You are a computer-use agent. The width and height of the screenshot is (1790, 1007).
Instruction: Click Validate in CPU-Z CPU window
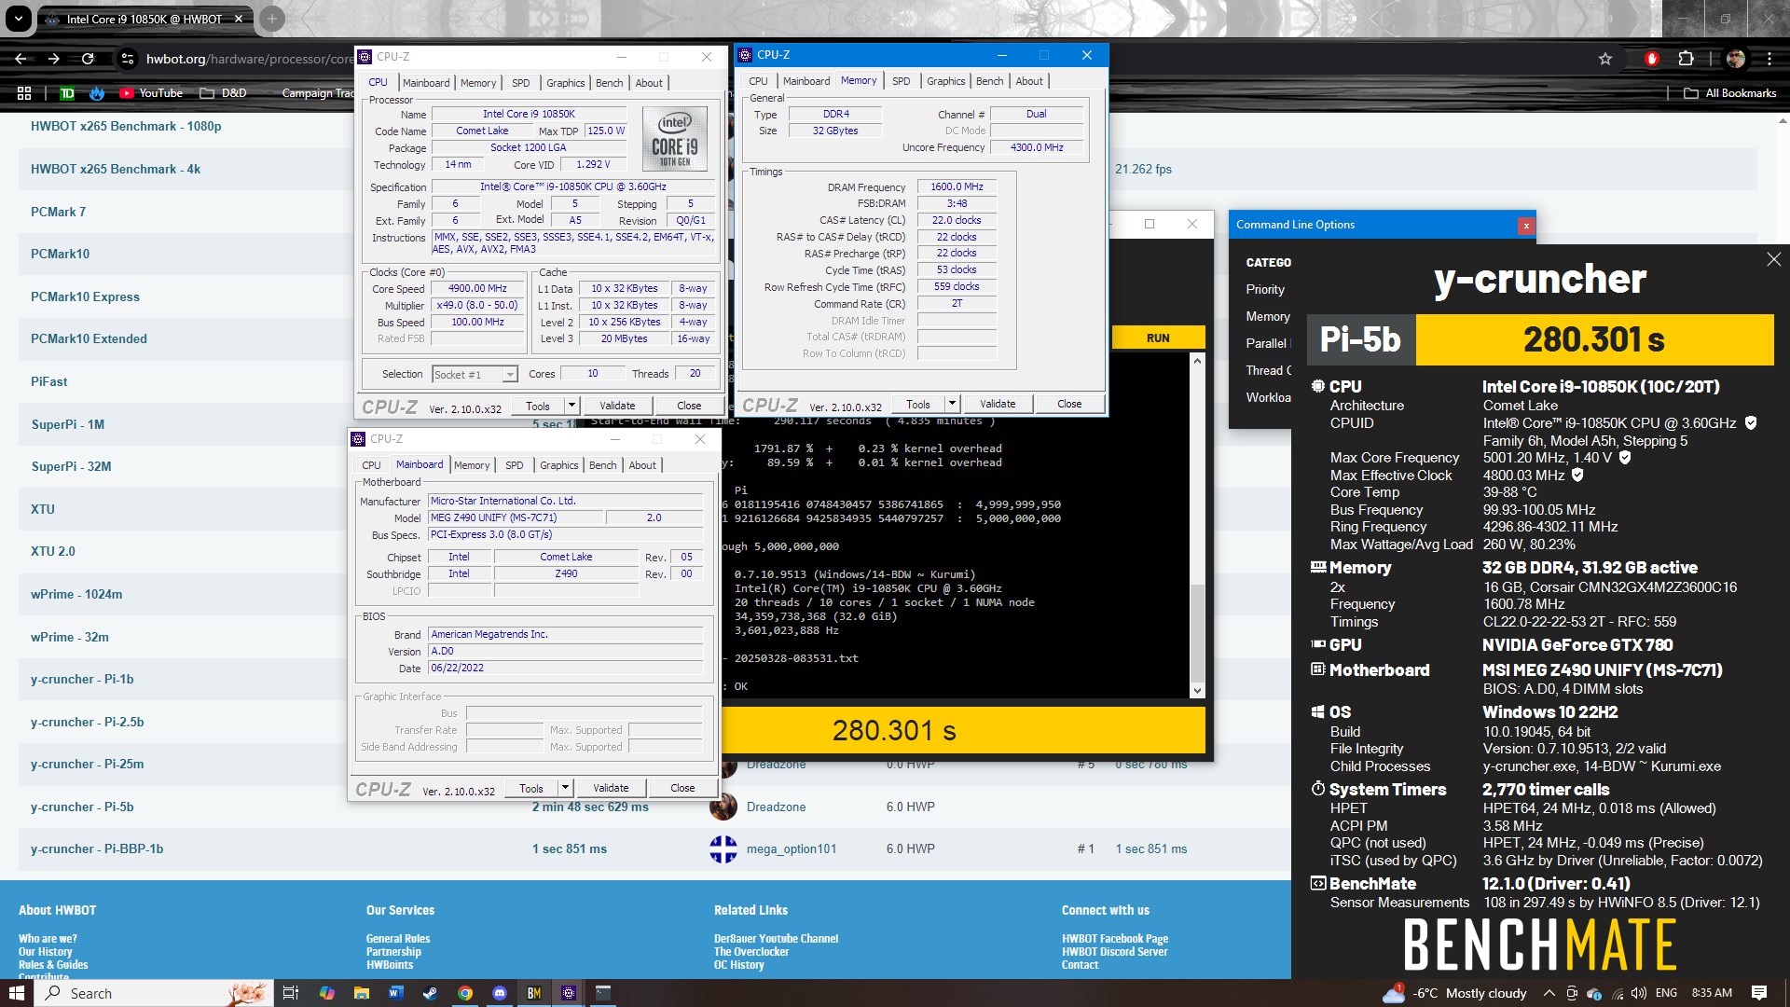[x=617, y=406]
